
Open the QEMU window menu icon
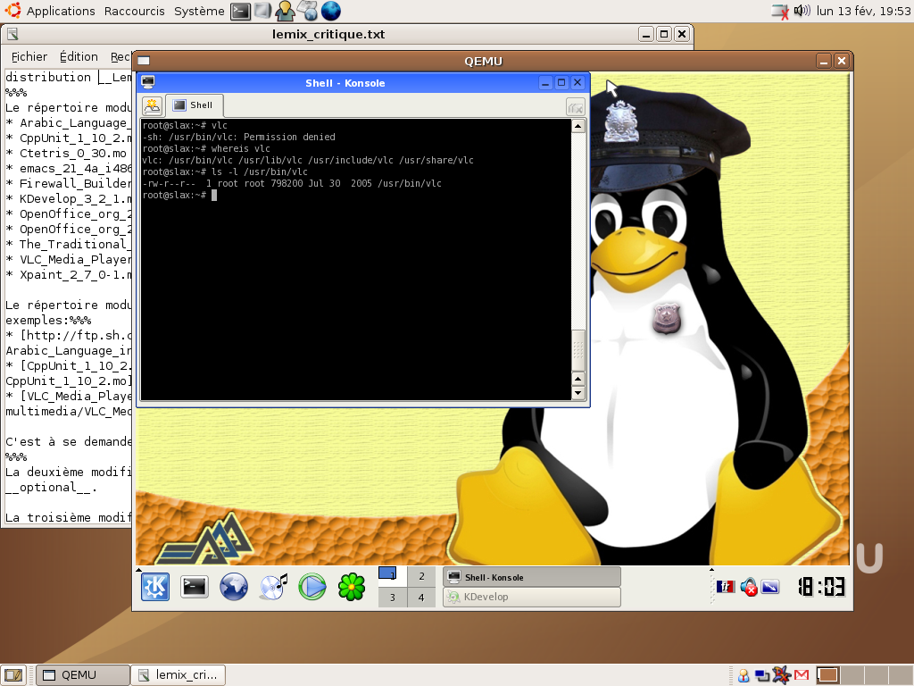click(144, 61)
